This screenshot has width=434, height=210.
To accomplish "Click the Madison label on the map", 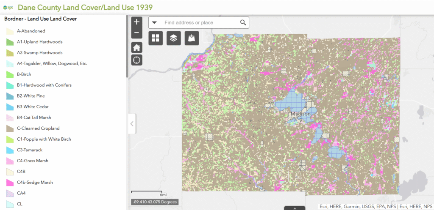I will point(300,115).
